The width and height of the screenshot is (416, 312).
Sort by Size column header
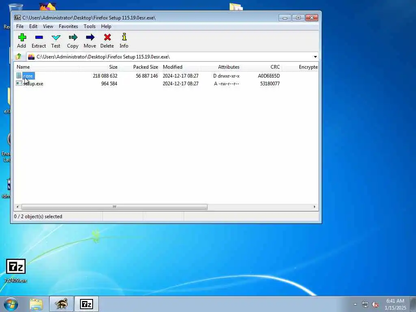pyautogui.click(x=99, y=67)
